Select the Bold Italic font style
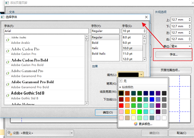 pos(105,53)
